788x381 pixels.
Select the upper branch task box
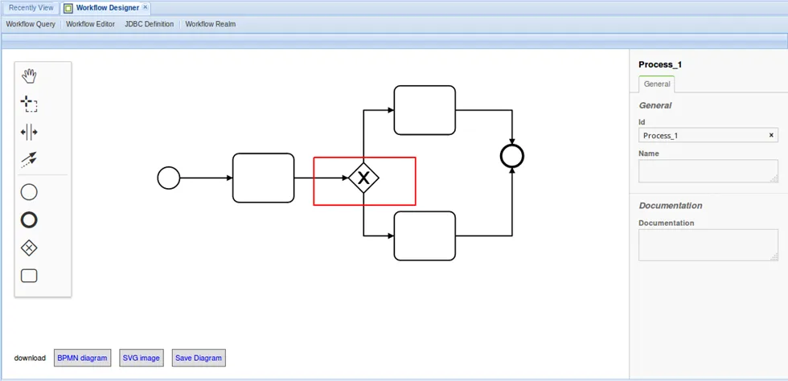click(x=425, y=110)
